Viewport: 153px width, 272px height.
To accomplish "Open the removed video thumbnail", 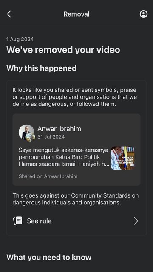I will pos(123,158).
